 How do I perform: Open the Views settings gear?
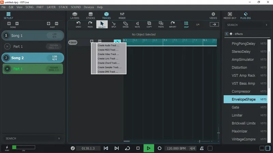coord(213,16)
